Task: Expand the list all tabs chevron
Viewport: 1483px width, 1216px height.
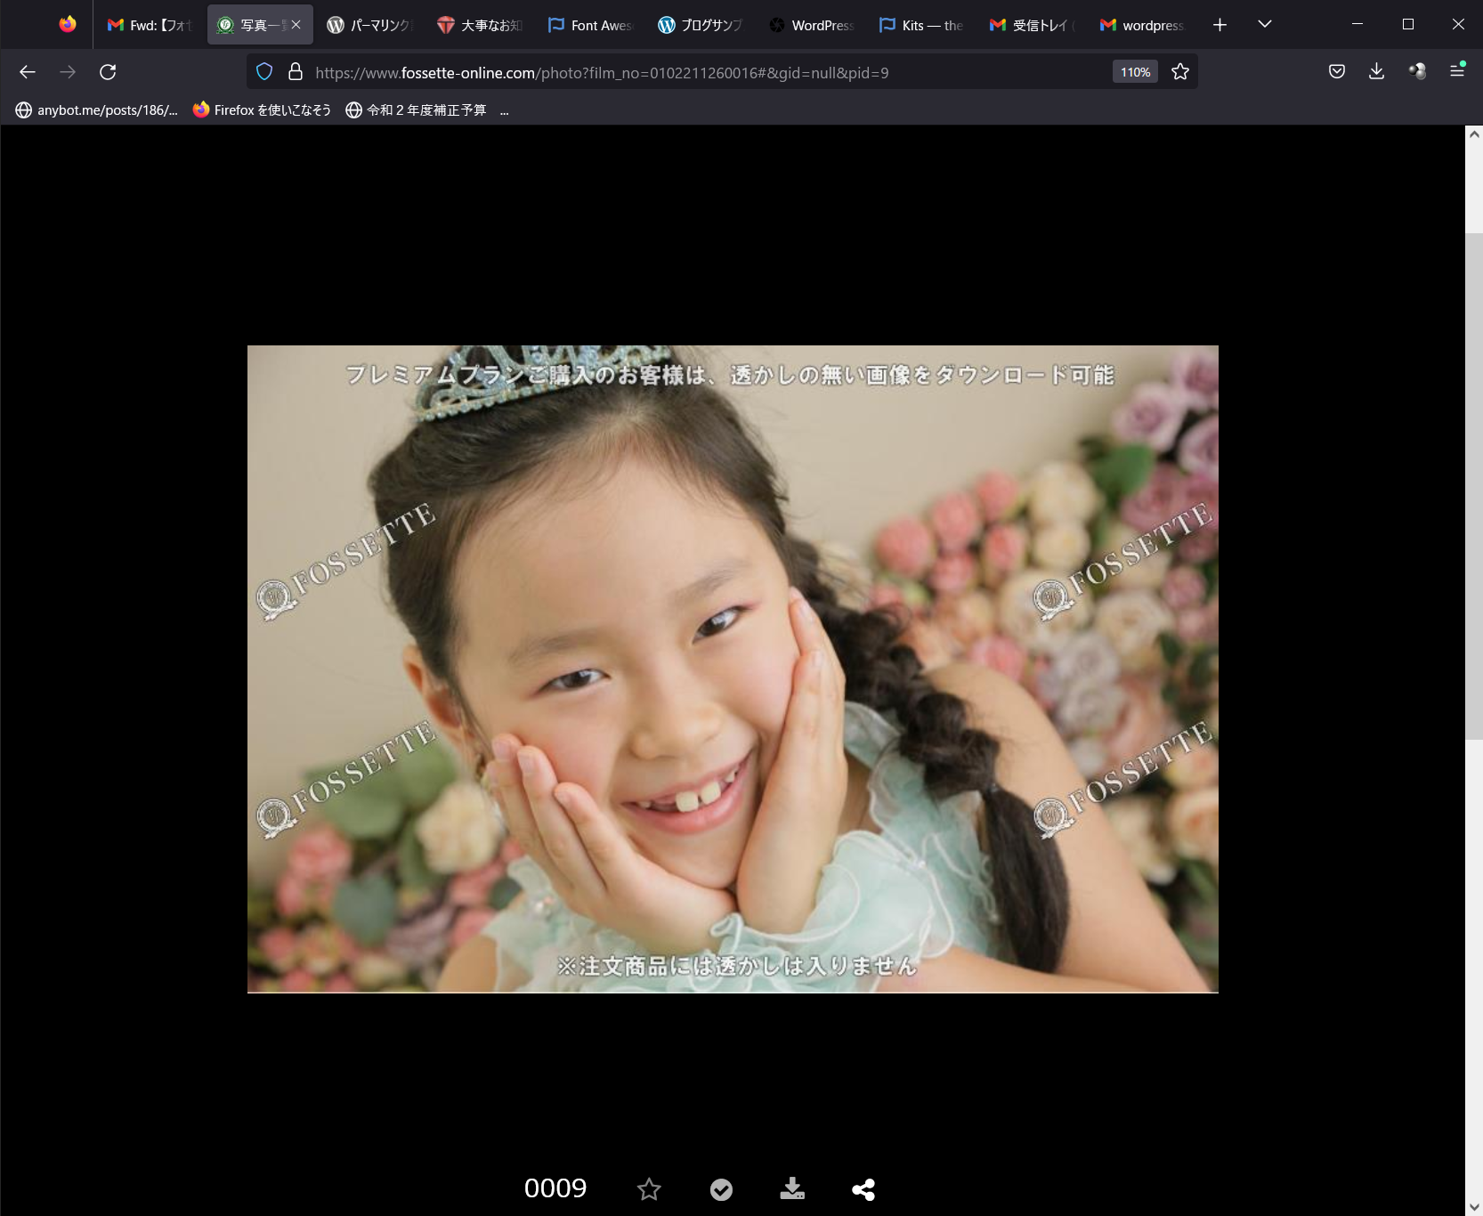Action: click(x=1264, y=25)
